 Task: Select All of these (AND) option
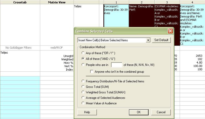pyautogui.click(x=83, y=59)
